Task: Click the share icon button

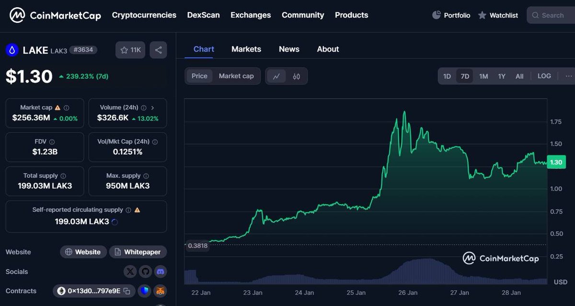Action: pos(159,50)
